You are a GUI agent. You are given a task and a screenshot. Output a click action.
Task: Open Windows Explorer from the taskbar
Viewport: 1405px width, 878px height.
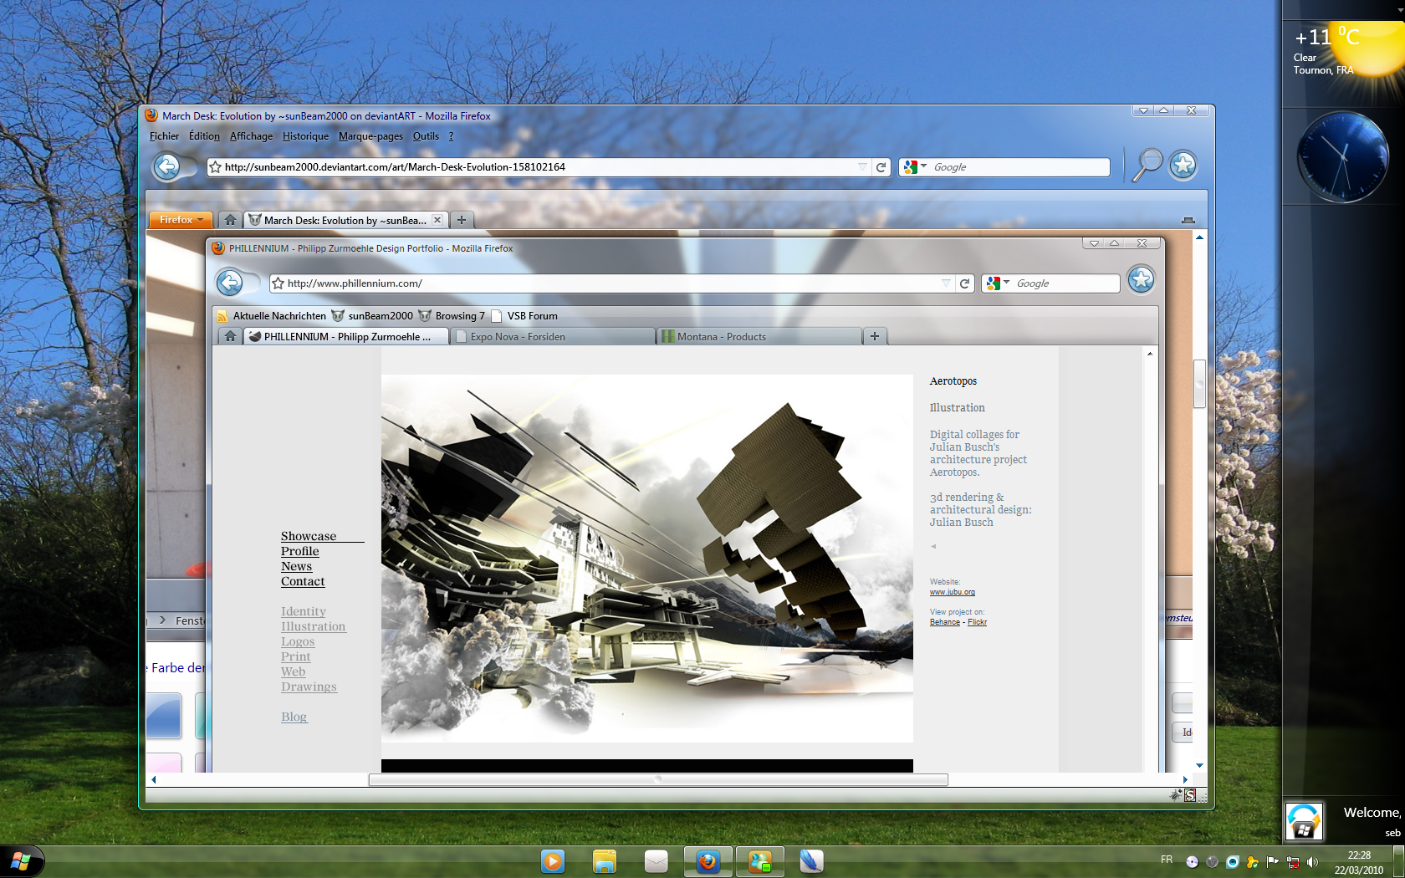point(605,861)
